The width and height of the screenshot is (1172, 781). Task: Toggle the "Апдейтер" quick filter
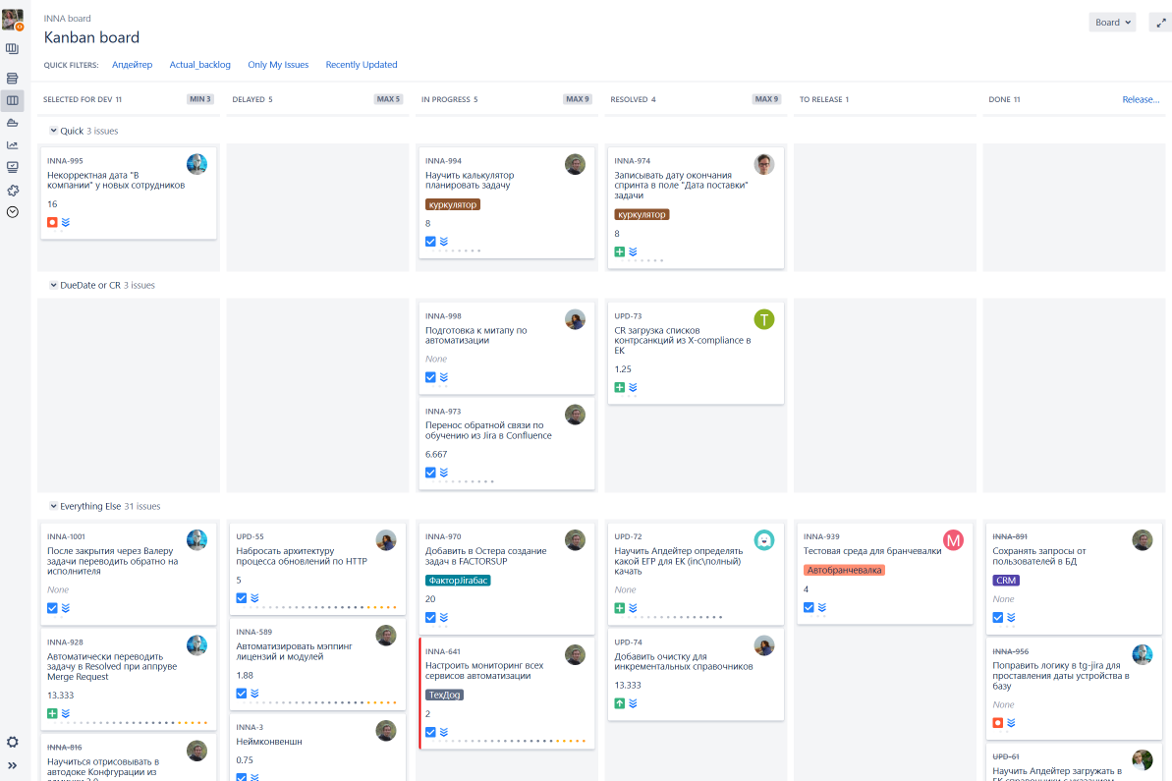click(x=132, y=64)
